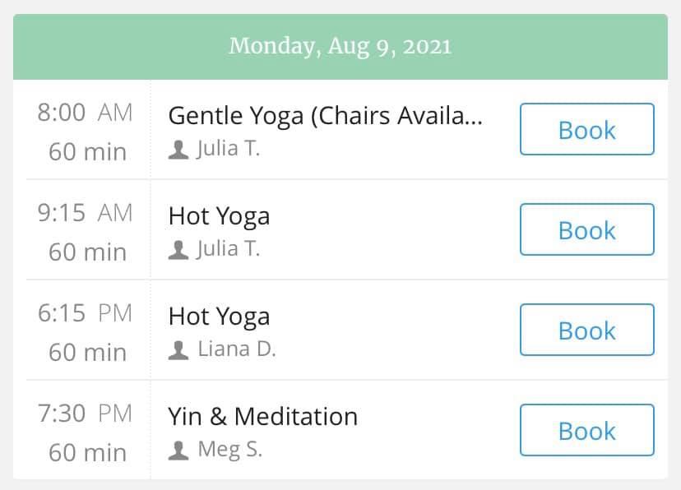Image resolution: width=681 pixels, height=490 pixels.
Task: Book the 9:15 AM Hot Yoga class
Action: (586, 229)
